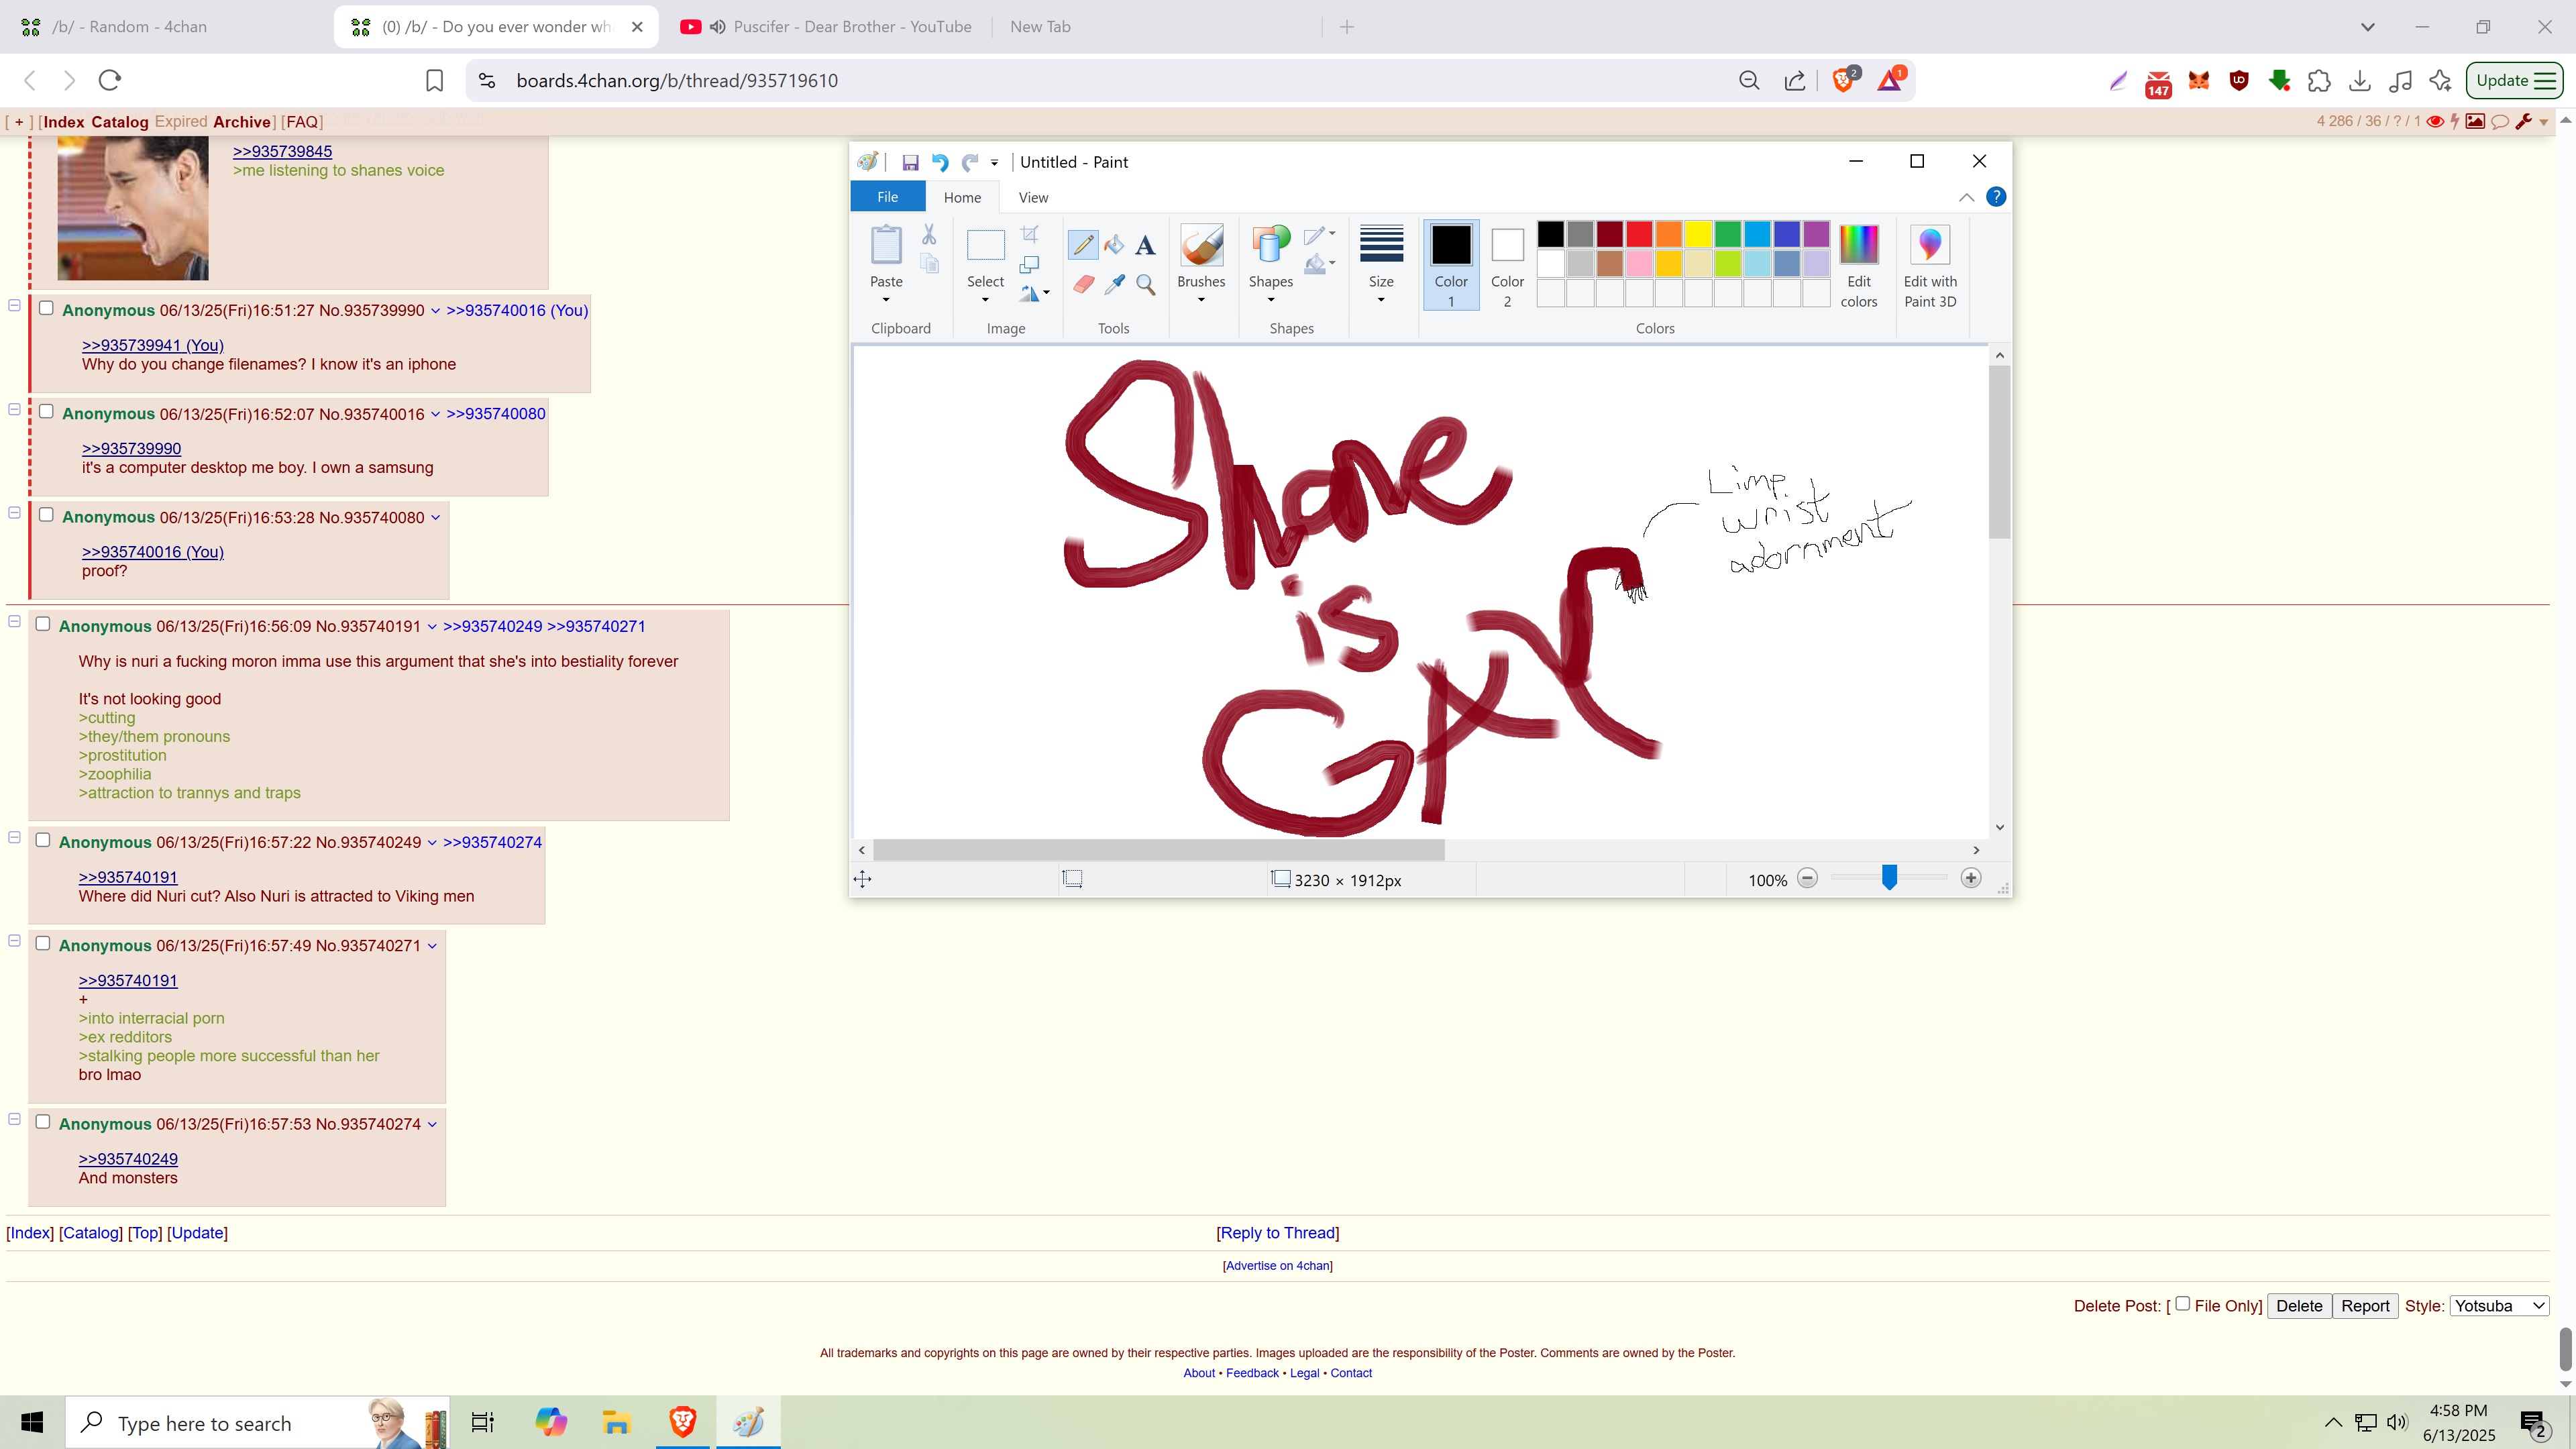Click Paint zoom out minus button
The height and width of the screenshot is (1449, 2576).
click(x=1807, y=878)
